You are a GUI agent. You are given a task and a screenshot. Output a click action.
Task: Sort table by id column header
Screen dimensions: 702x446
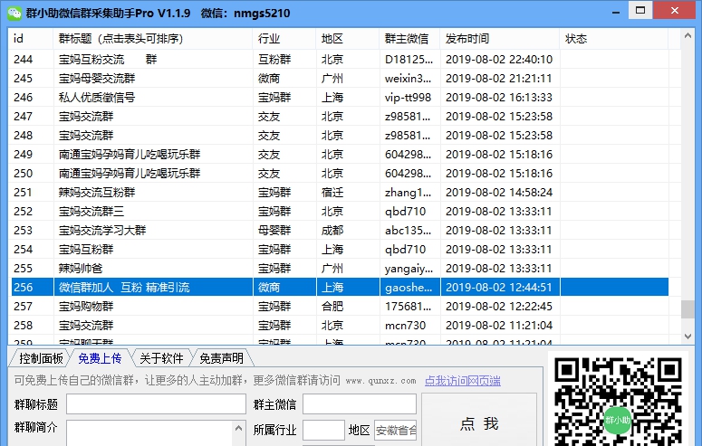click(31, 39)
